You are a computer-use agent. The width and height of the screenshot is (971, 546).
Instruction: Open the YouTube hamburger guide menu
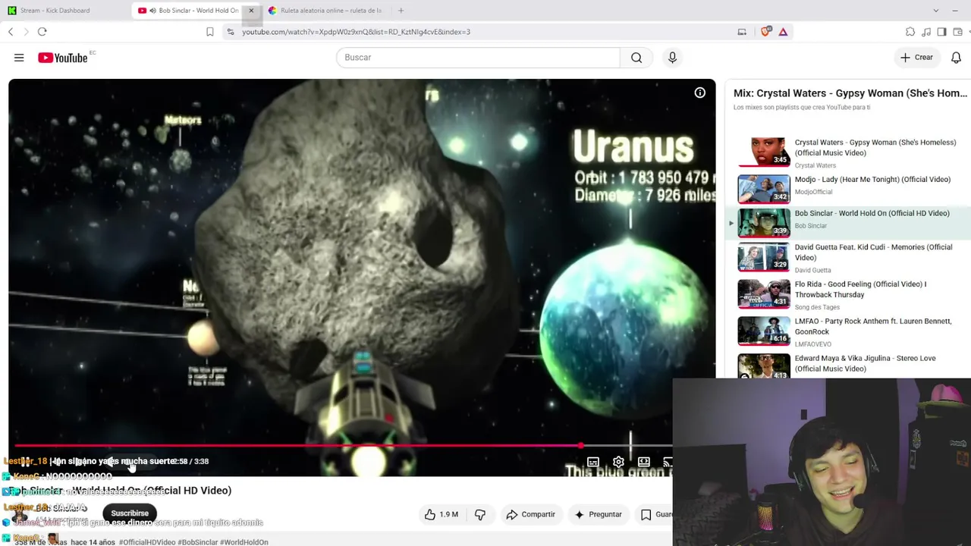pyautogui.click(x=19, y=58)
